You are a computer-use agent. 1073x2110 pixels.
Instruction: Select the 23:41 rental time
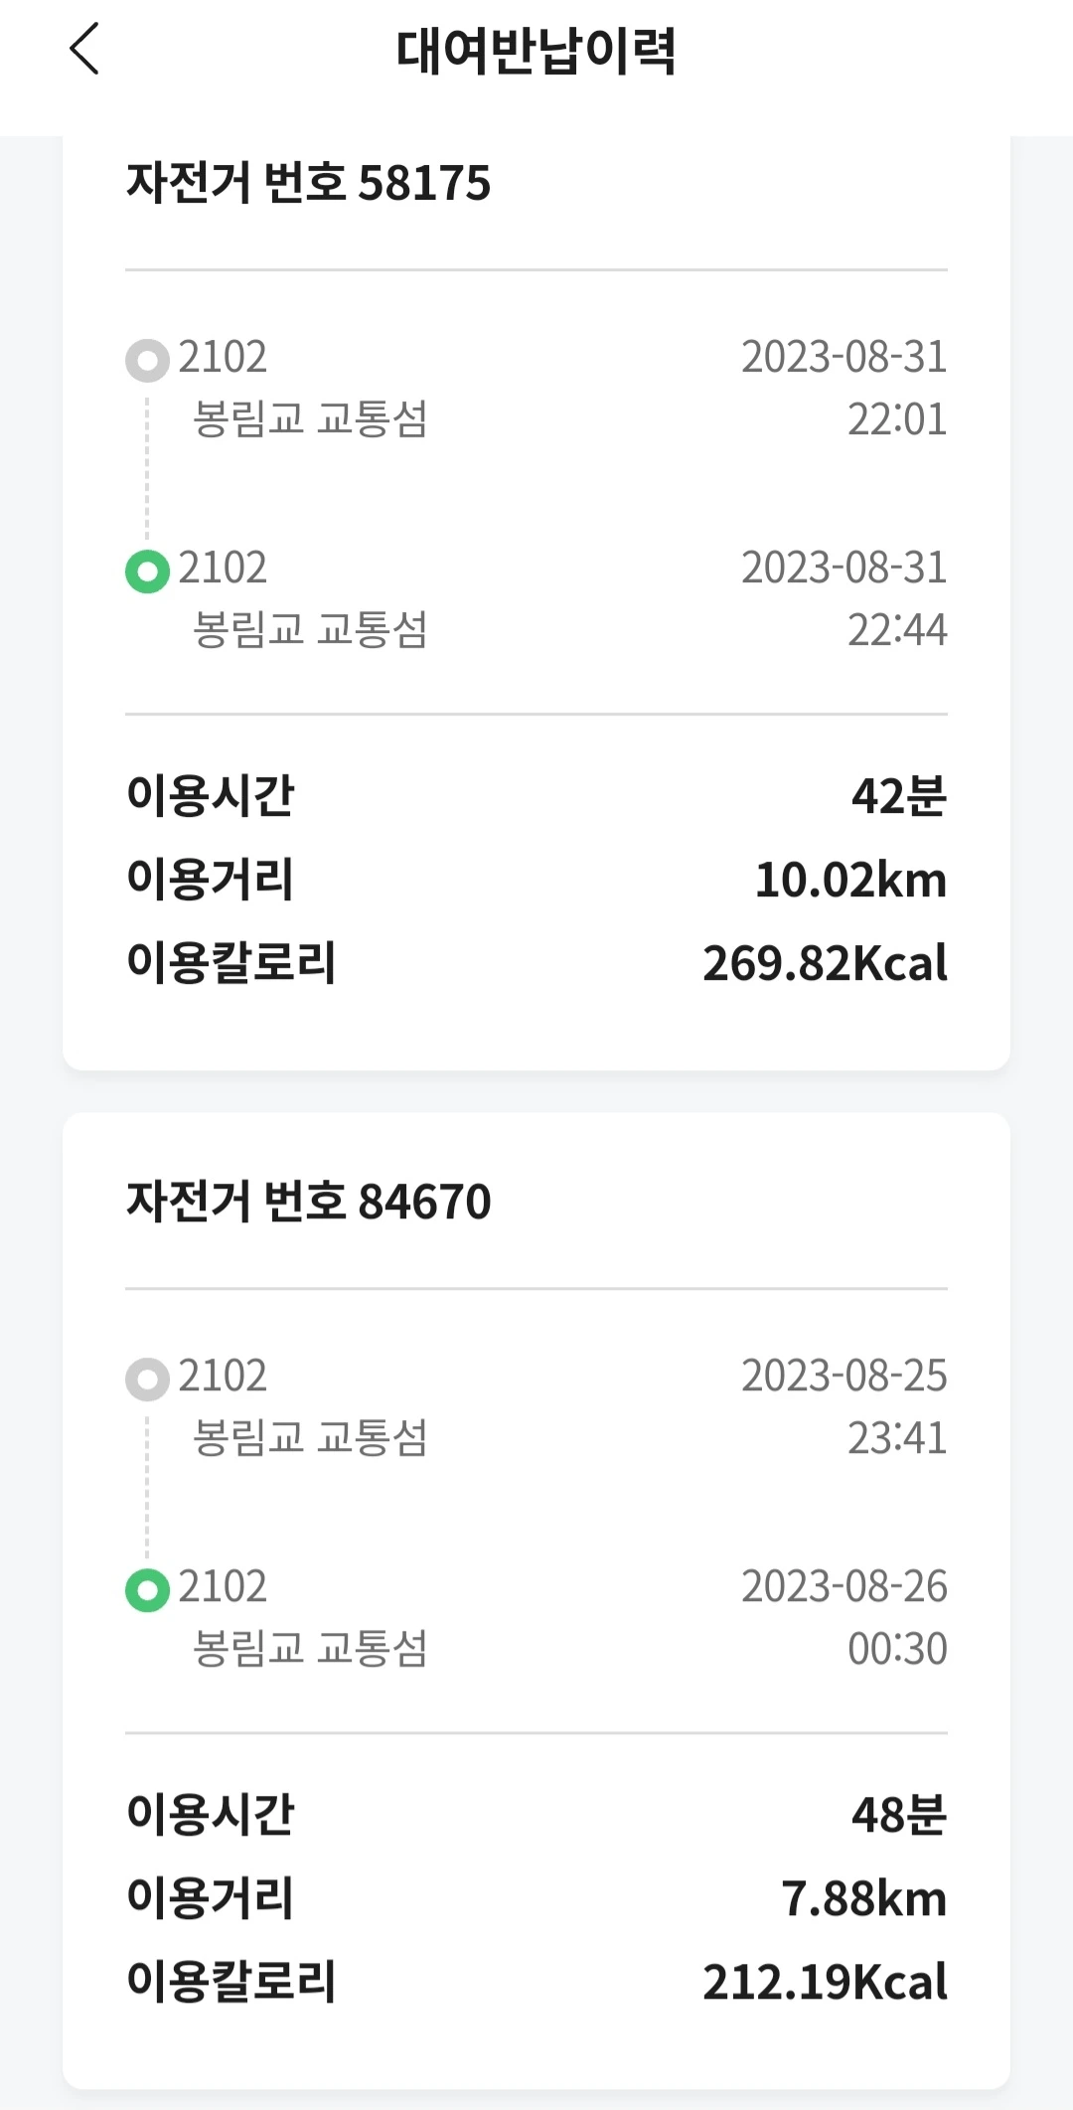click(896, 1438)
